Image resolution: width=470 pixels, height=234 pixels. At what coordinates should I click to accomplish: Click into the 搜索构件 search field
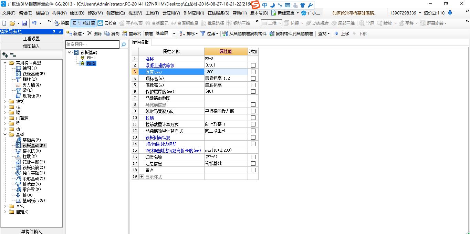[92, 44]
